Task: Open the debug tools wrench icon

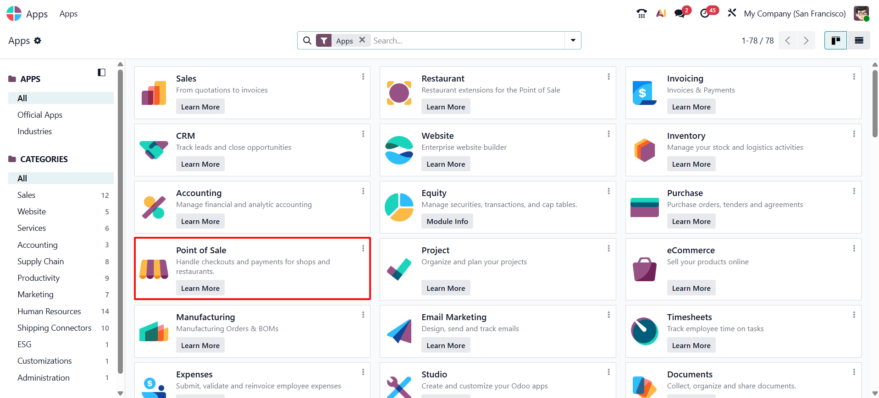Action: (x=732, y=13)
